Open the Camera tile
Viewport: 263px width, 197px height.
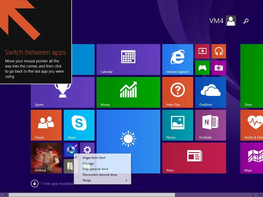(219, 68)
